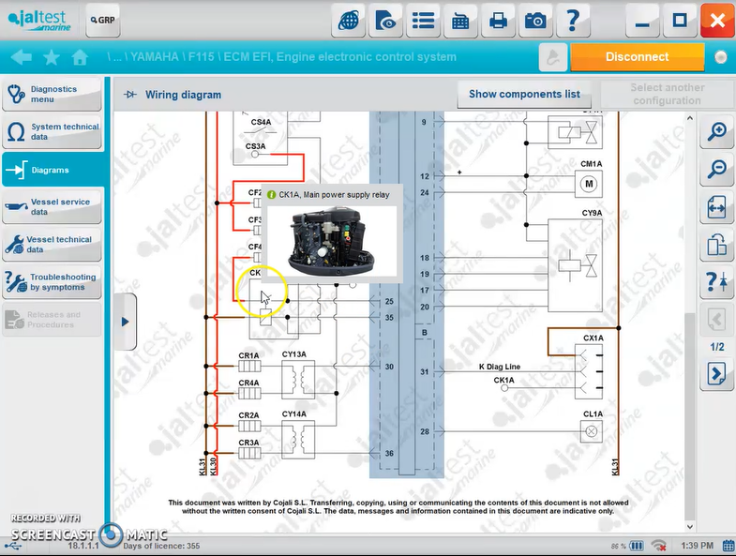Open the on-screen keyboard icon

click(460, 21)
